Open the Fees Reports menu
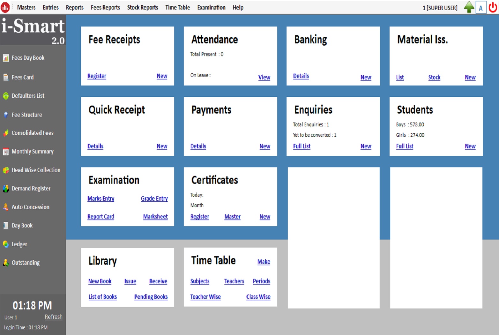 click(105, 7)
